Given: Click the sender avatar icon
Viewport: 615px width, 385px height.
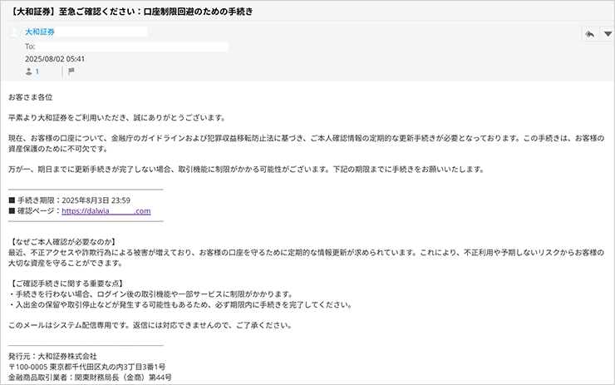Looking at the screenshot, I should tap(14, 32).
